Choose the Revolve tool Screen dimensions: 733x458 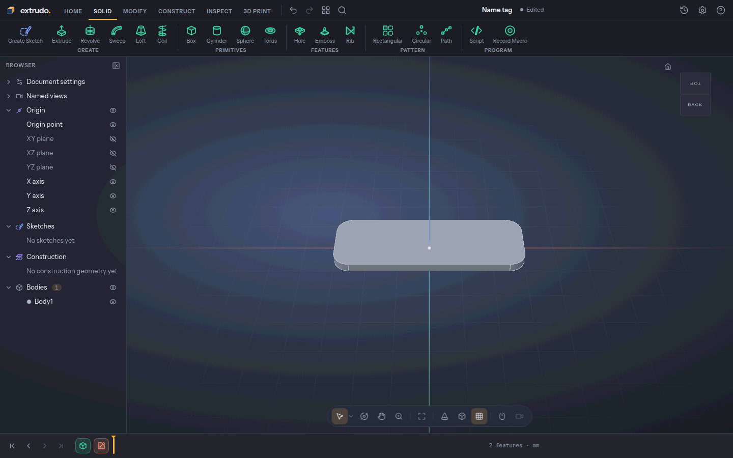coord(90,35)
